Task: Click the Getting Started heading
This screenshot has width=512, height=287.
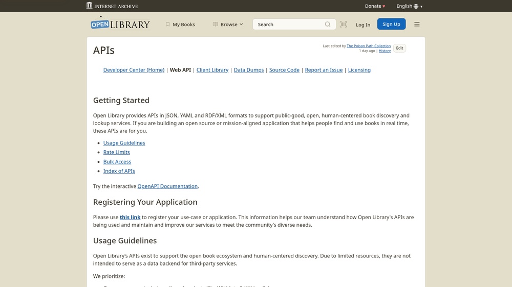Action: coord(121,100)
